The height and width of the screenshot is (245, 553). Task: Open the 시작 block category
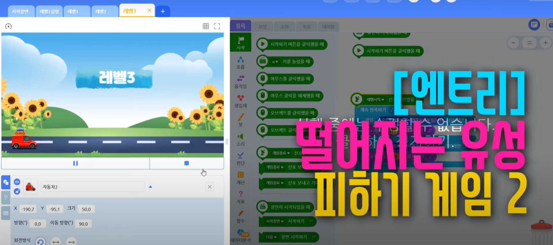pyautogui.click(x=241, y=43)
